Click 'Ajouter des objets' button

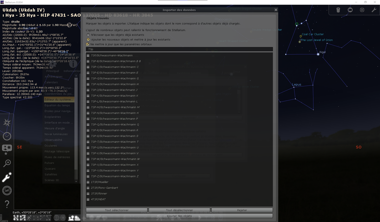click(179, 216)
